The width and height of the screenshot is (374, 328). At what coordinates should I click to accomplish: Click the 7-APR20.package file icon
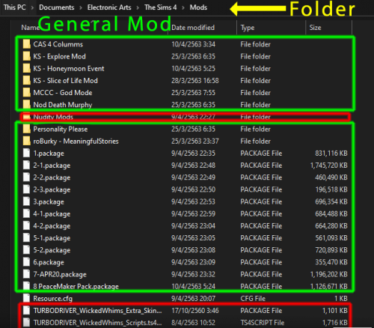tap(26, 274)
